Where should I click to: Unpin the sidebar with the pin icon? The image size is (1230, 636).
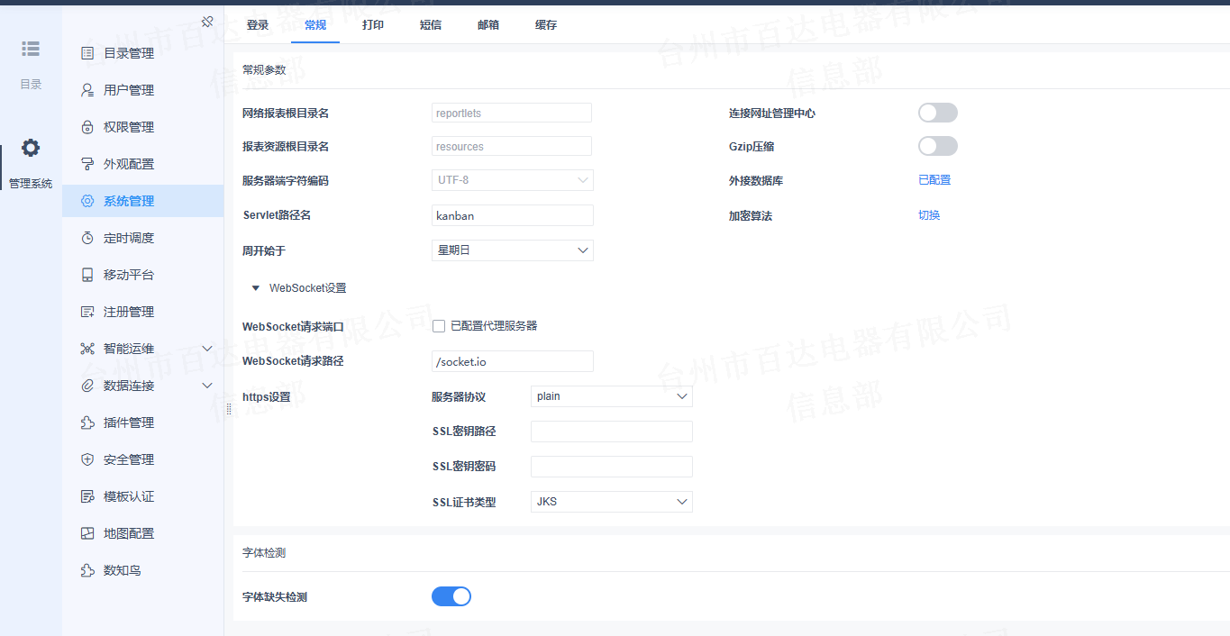pos(207,21)
